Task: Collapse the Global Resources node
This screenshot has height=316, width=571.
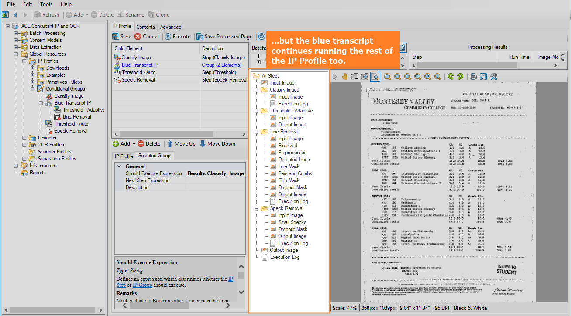Action: point(16,54)
